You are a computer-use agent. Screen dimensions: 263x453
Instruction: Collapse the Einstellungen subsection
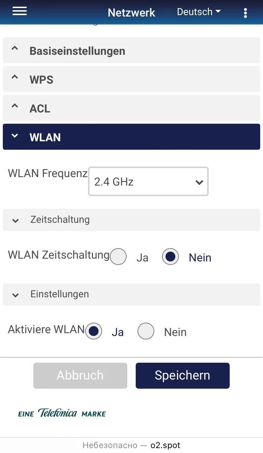(60, 294)
